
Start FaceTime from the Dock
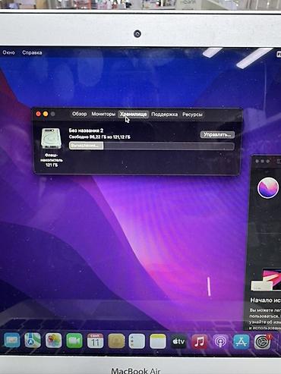[74, 341]
